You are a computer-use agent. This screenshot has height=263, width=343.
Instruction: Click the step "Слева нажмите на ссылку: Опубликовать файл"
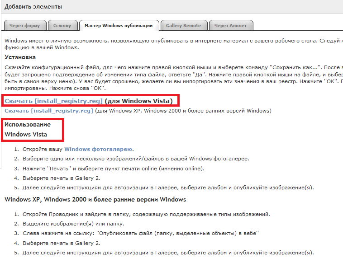[x=141, y=234]
